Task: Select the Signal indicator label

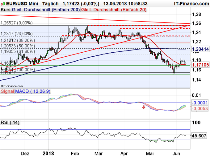Action: click(x=7, y=91)
